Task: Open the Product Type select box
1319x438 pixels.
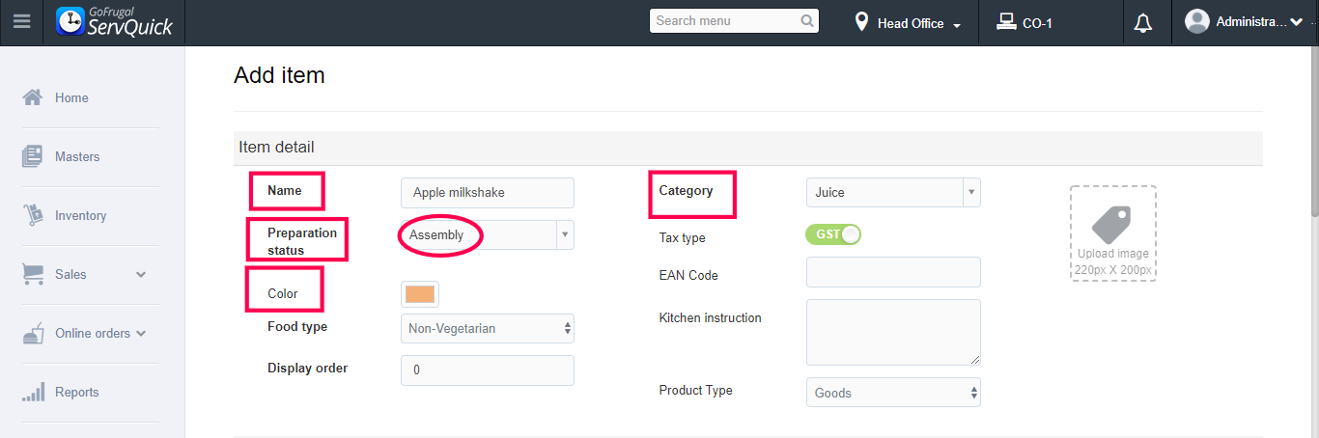Action: click(x=893, y=393)
